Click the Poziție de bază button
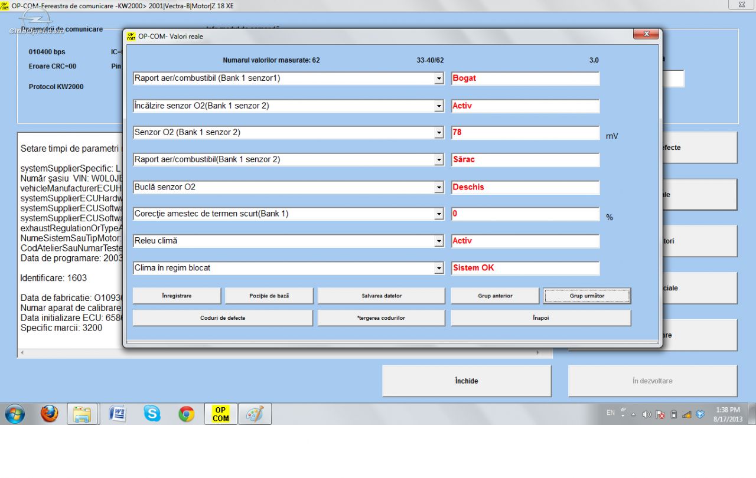The height and width of the screenshot is (478, 756). [269, 296]
